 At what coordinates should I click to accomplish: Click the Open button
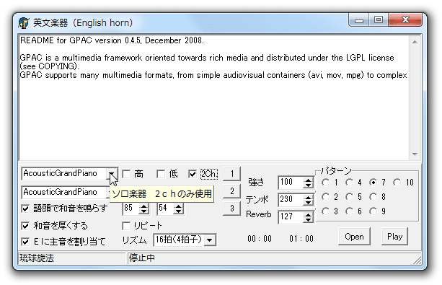354,237
